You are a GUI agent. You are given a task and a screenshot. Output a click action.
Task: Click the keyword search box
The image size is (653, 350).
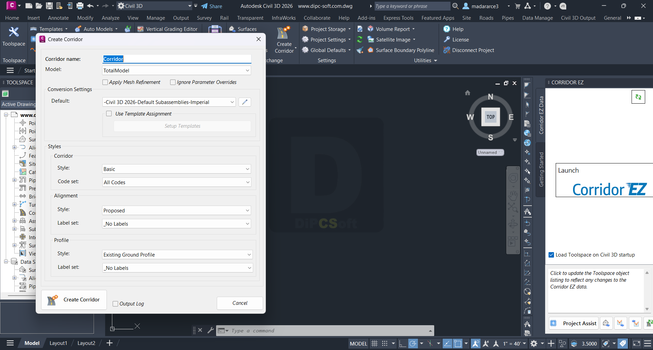pyautogui.click(x=412, y=6)
